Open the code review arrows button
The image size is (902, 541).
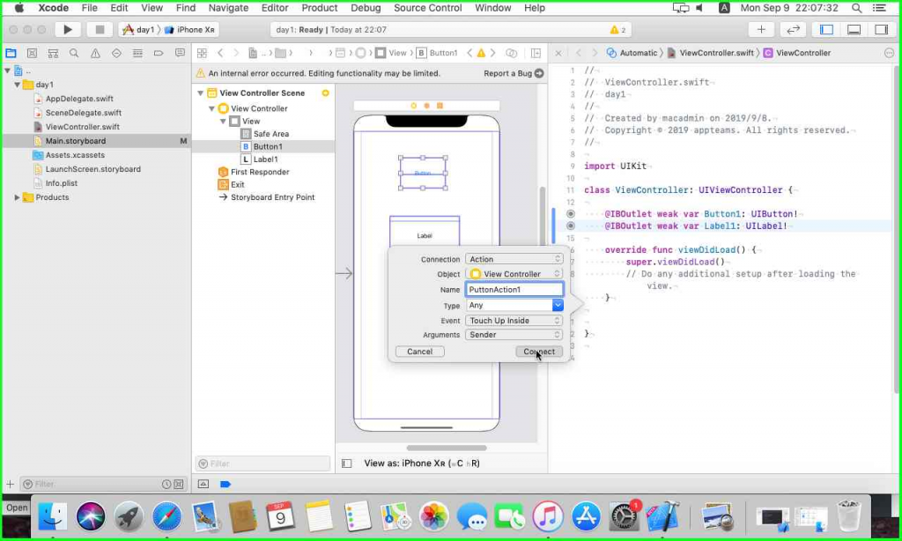click(793, 29)
